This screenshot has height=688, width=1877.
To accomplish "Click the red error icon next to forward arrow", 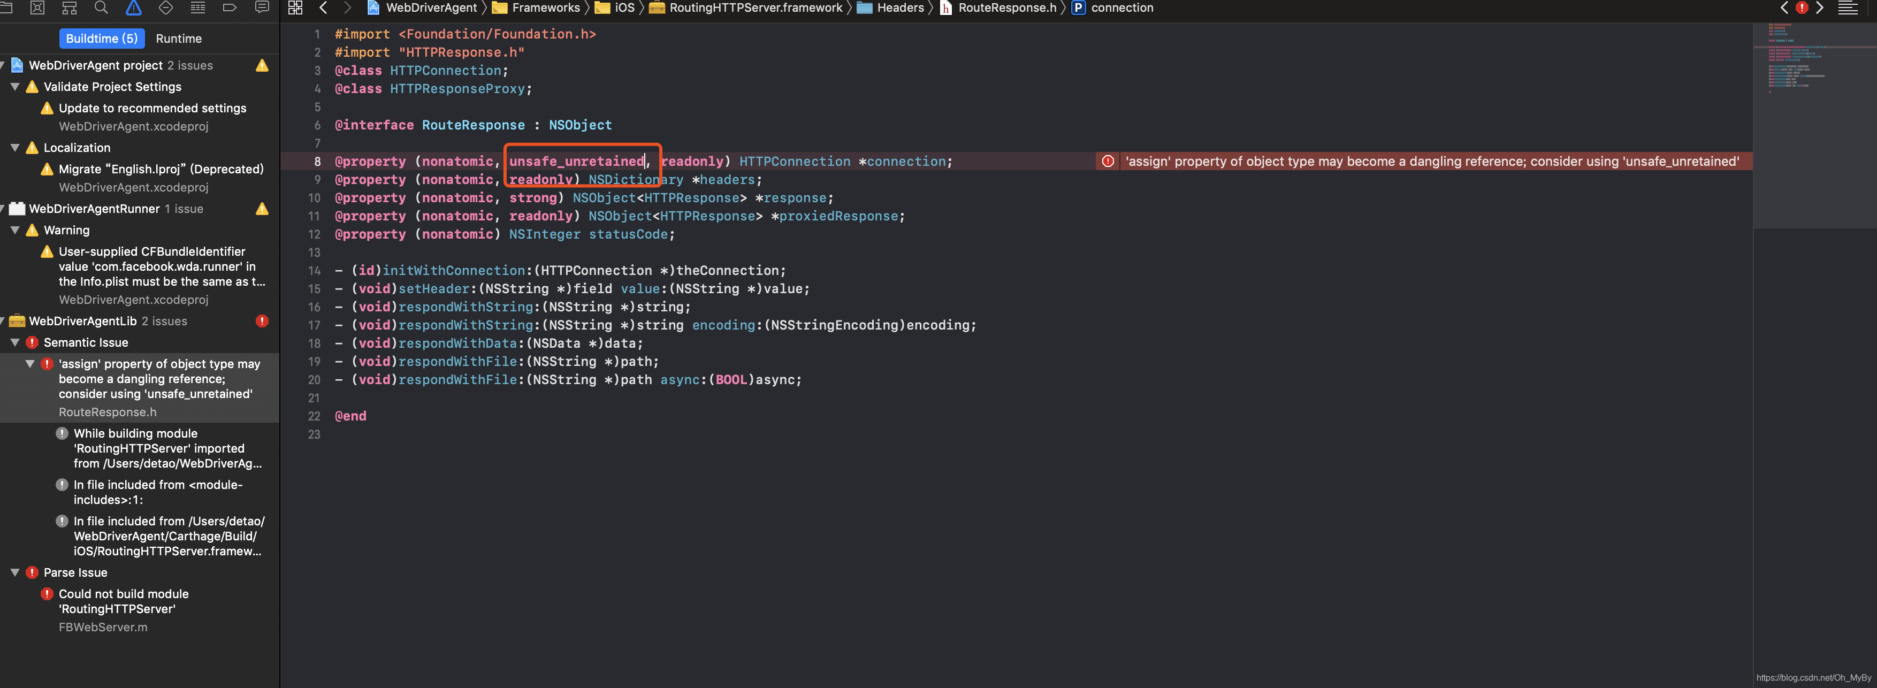I will pos(1802,8).
